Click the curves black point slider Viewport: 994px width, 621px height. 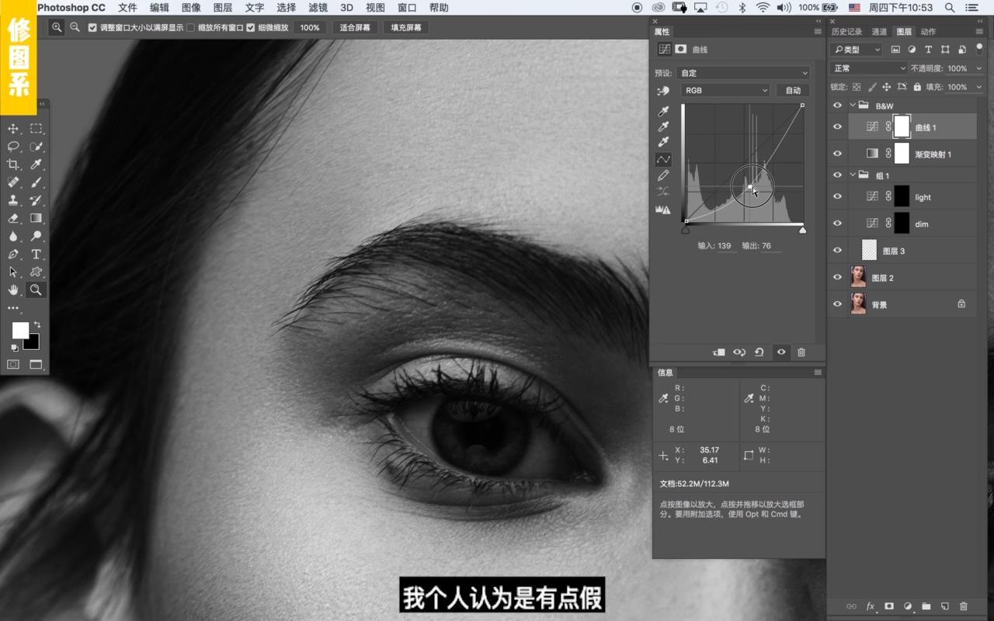pyautogui.click(x=685, y=230)
